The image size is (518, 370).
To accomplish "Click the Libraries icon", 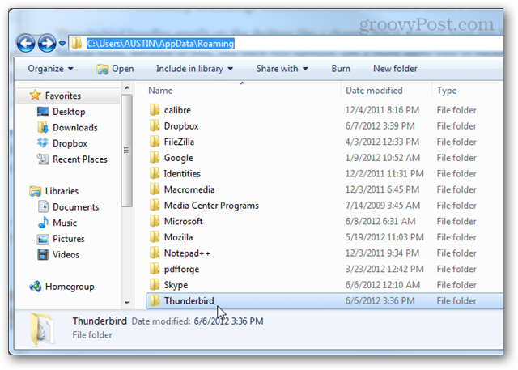I will tap(36, 191).
